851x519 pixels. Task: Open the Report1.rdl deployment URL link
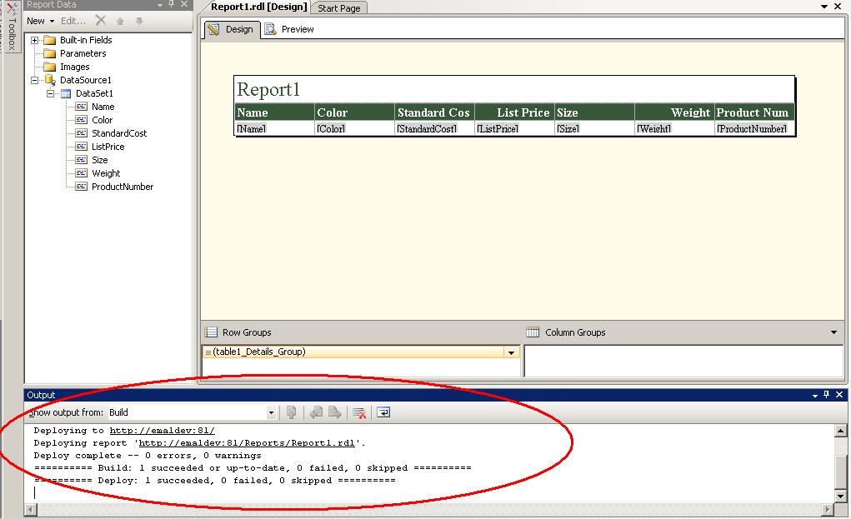point(247,443)
